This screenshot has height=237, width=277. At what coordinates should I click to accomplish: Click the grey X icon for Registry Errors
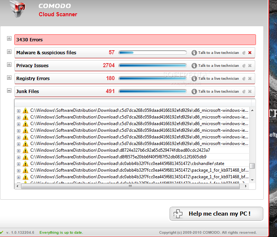pos(250,78)
